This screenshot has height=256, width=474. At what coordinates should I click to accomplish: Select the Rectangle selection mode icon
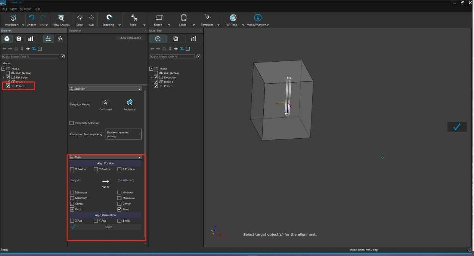[129, 102]
